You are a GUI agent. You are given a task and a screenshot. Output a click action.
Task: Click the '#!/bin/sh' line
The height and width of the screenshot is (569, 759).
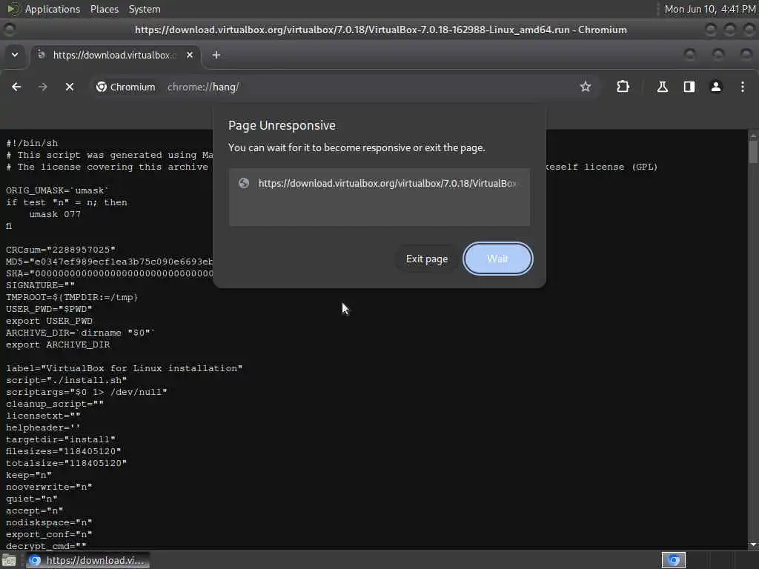[32, 143]
